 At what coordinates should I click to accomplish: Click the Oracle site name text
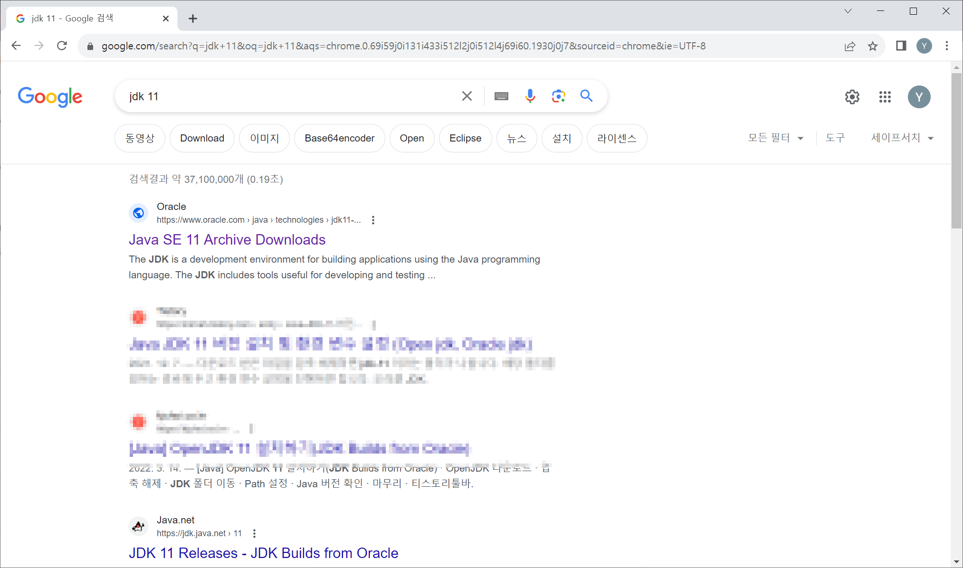click(172, 207)
